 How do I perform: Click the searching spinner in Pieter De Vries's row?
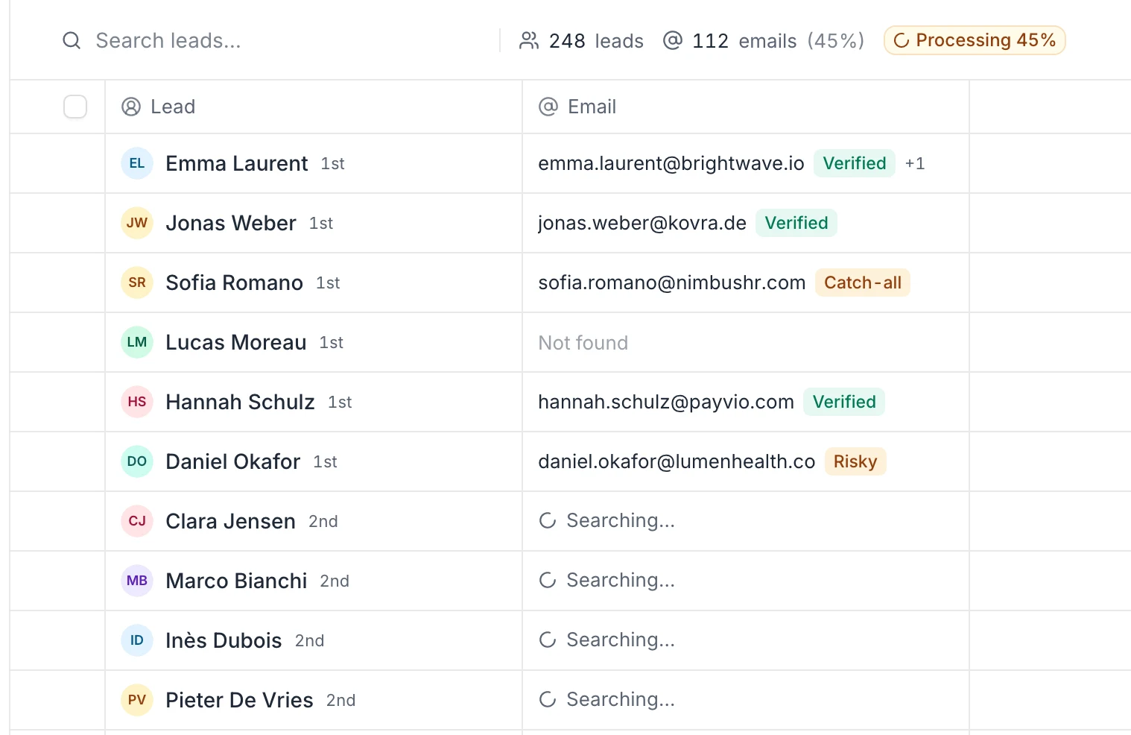[548, 699]
